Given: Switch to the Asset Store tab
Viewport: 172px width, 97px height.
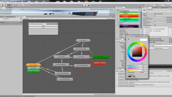Looking at the screenshot, I should tap(10, 17).
